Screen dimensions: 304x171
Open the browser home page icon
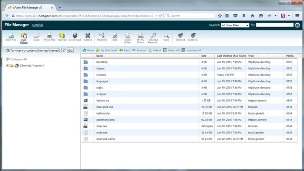pos(252,16)
